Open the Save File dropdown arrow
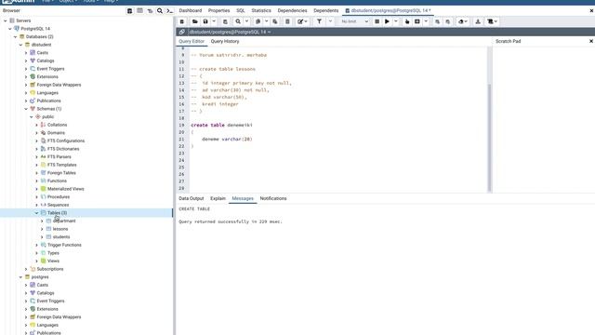This screenshot has height=335, width=595. point(214,21)
